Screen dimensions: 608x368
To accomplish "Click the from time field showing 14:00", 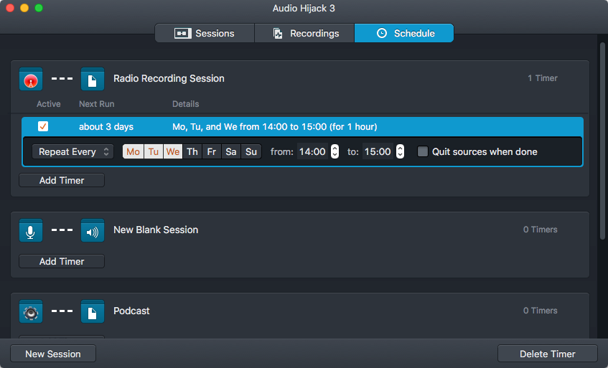I will (312, 152).
